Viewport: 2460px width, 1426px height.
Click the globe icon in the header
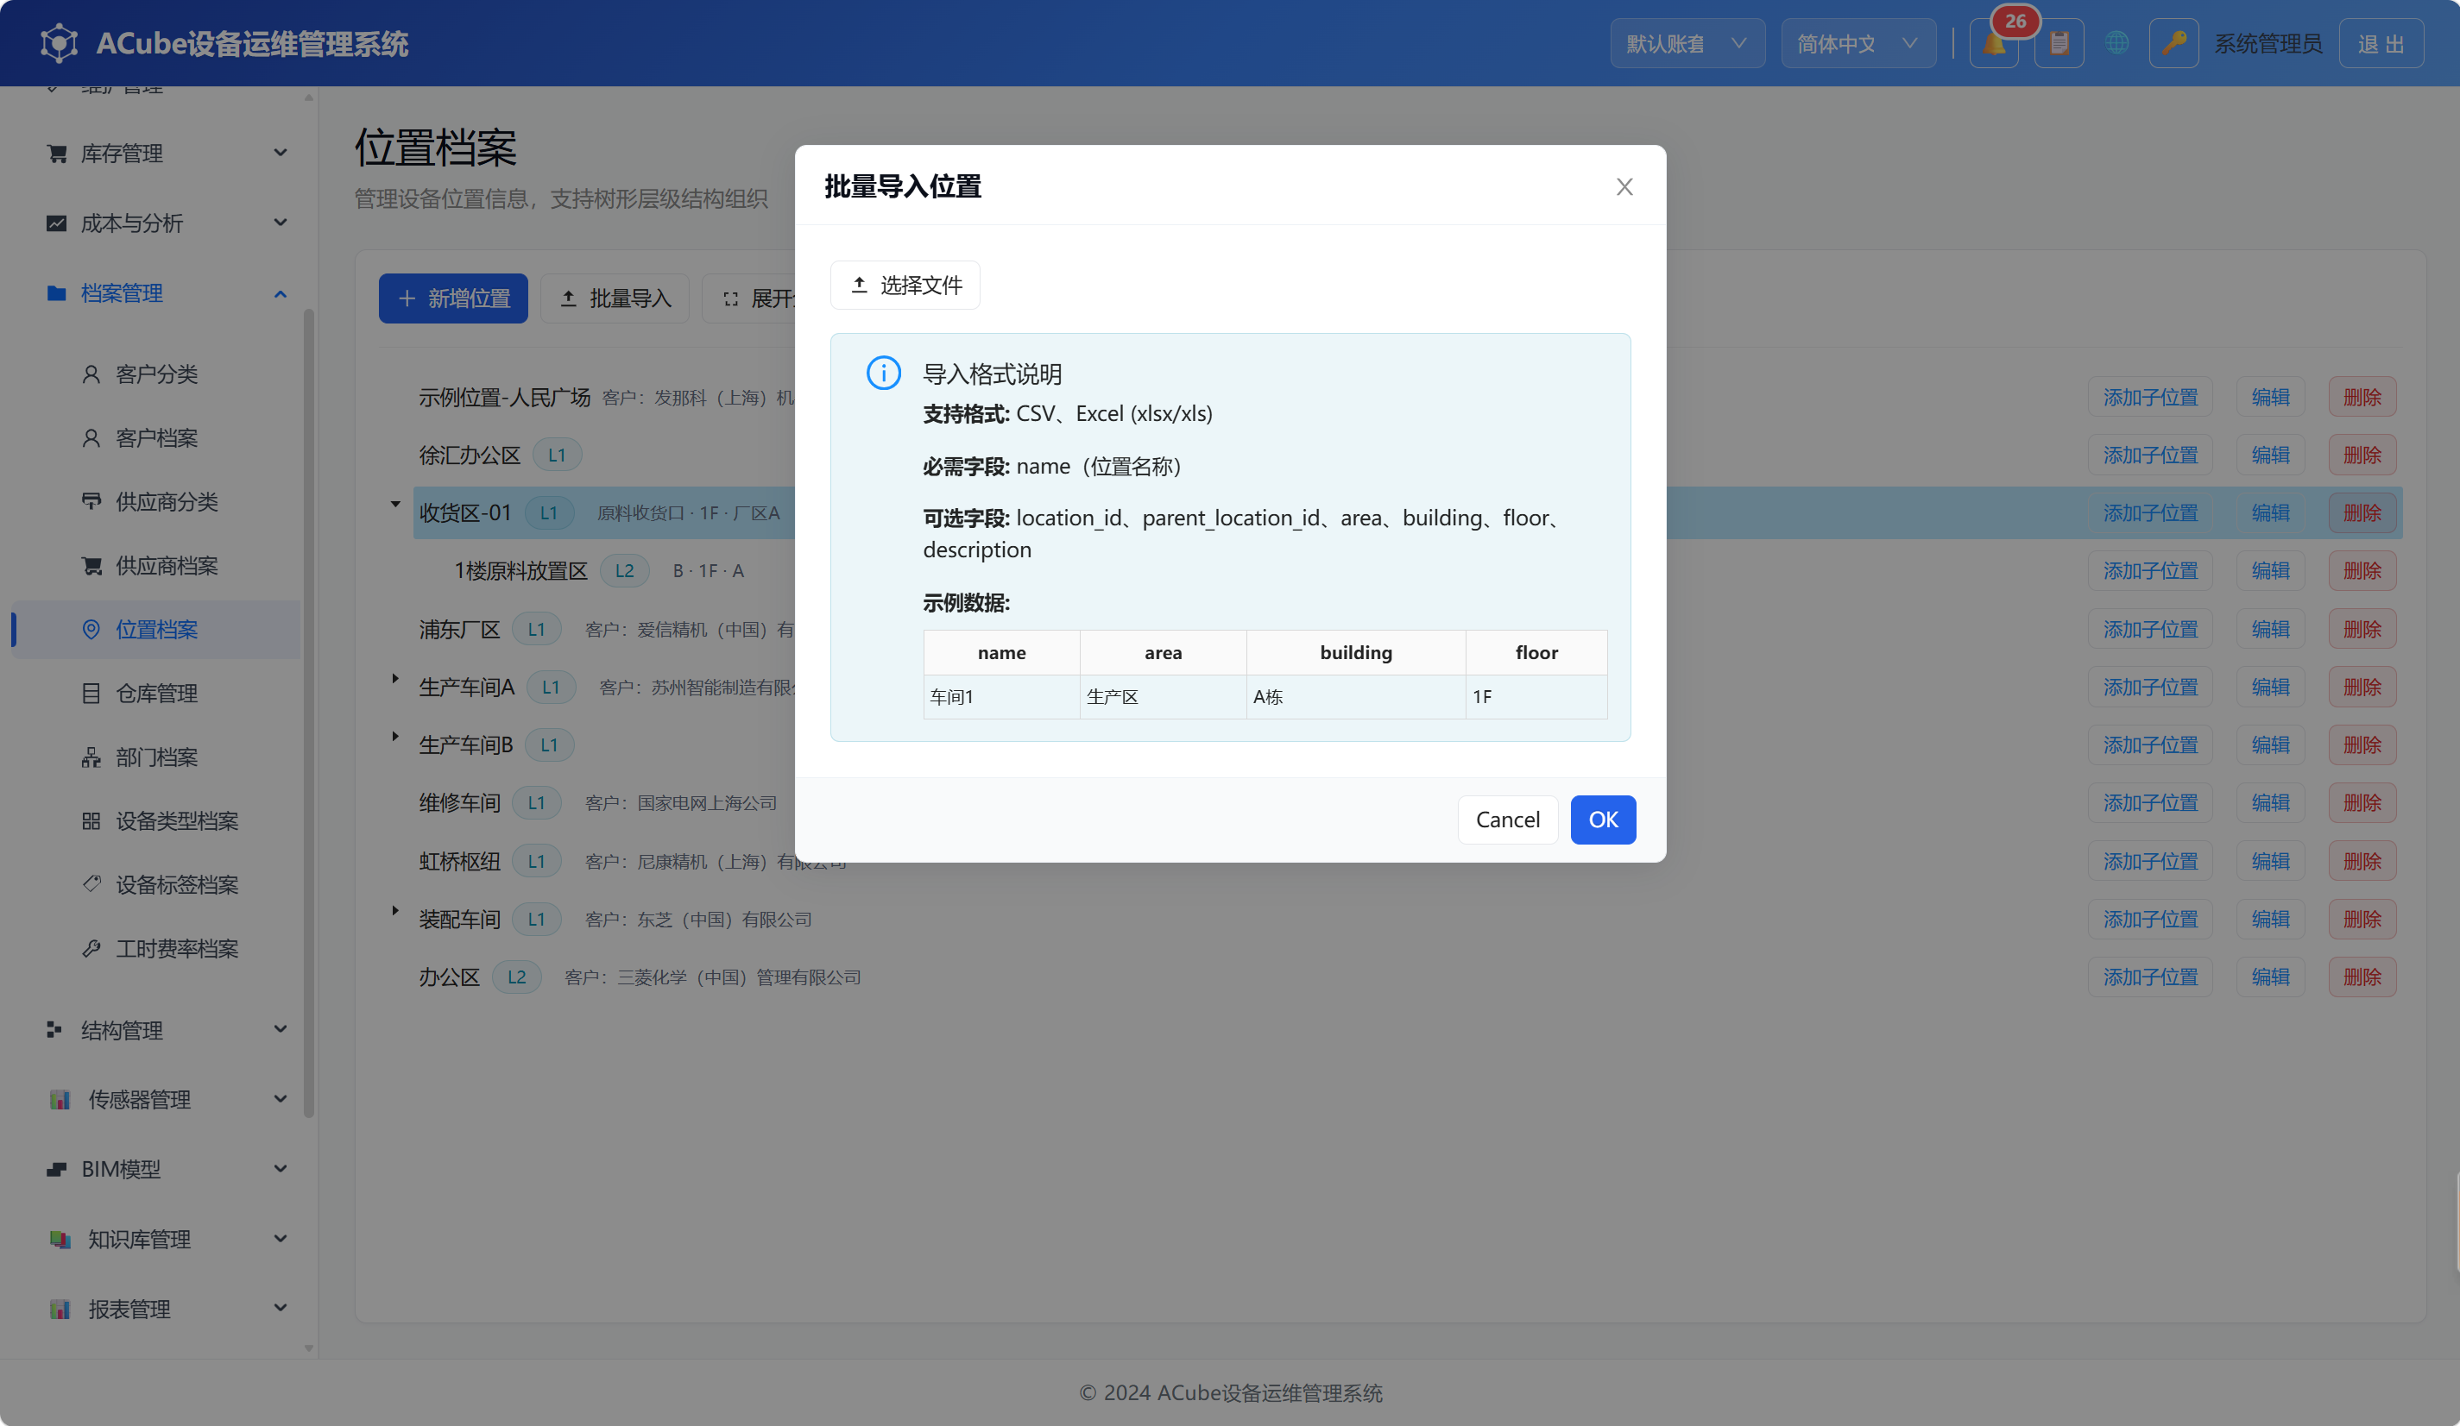(2116, 44)
